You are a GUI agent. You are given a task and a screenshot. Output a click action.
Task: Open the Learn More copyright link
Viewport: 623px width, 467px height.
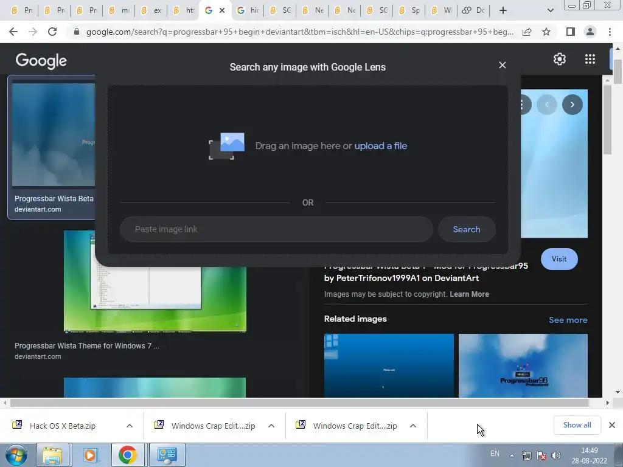point(469,294)
